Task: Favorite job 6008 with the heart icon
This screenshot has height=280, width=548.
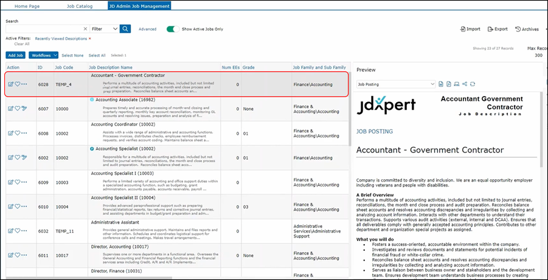Action: [18, 133]
